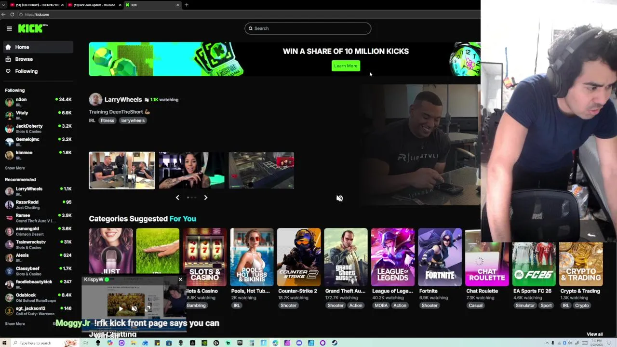The height and width of the screenshot is (347, 617).
Task: Select the IRL tag under LarryWheels
Action: (92, 120)
